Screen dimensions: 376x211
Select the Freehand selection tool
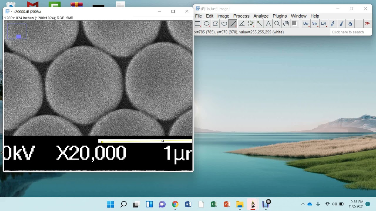click(x=224, y=24)
